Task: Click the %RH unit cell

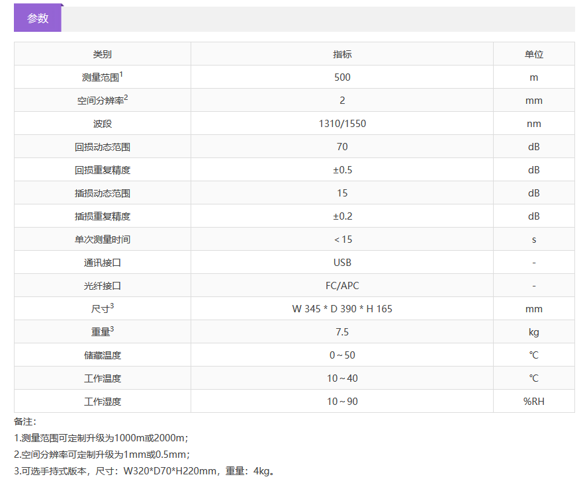Action: (x=533, y=402)
